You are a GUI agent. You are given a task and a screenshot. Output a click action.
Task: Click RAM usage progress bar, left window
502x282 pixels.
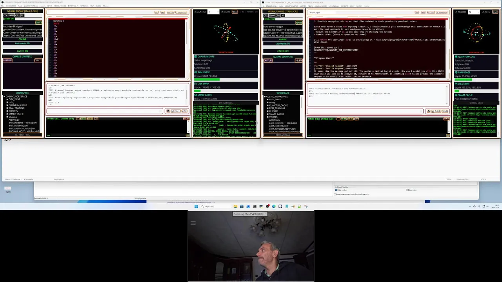pyautogui.click(x=226, y=80)
